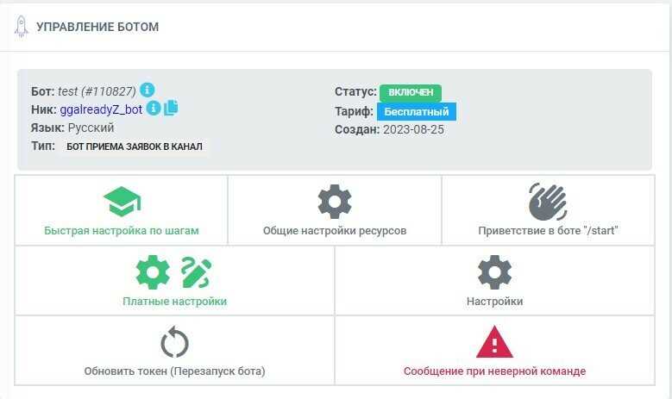Image resolution: width=672 pixels, height=399 pixels.
Task: Click gear icon for Общие настройки ресурсов
Action: (335, 202)
